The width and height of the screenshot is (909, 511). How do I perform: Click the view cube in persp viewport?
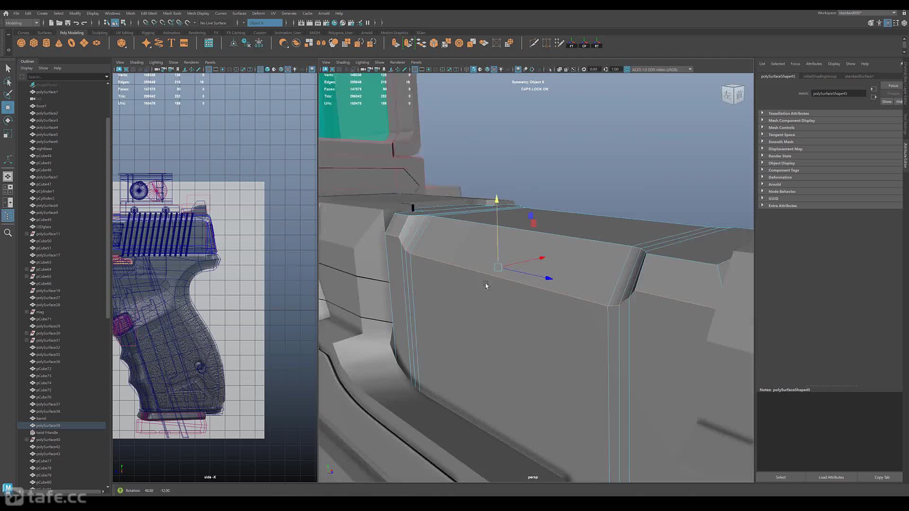pyautogui.click(x=733, y=94)
